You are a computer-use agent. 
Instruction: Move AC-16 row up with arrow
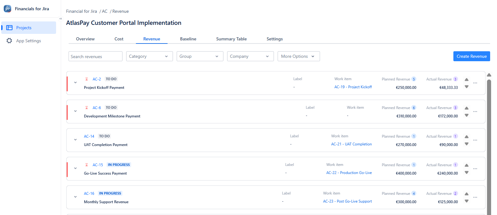pyautogui.click(x=466, y=194)
